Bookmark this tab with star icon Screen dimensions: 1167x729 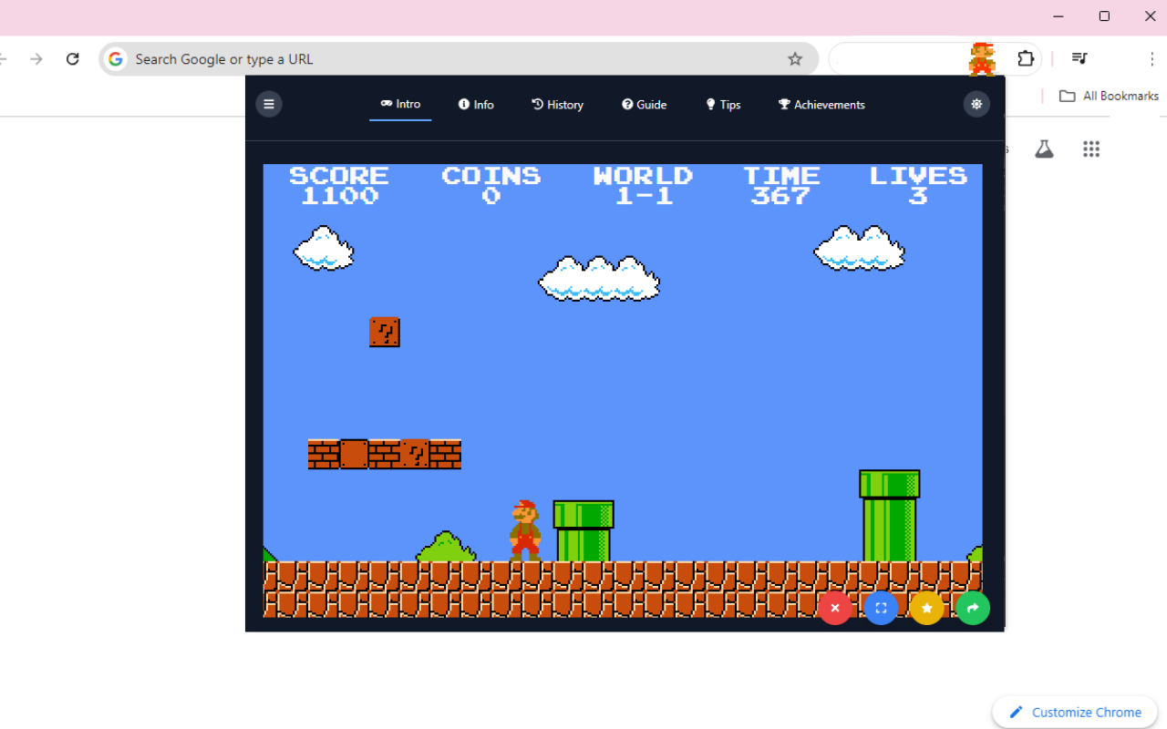[795, 59]
